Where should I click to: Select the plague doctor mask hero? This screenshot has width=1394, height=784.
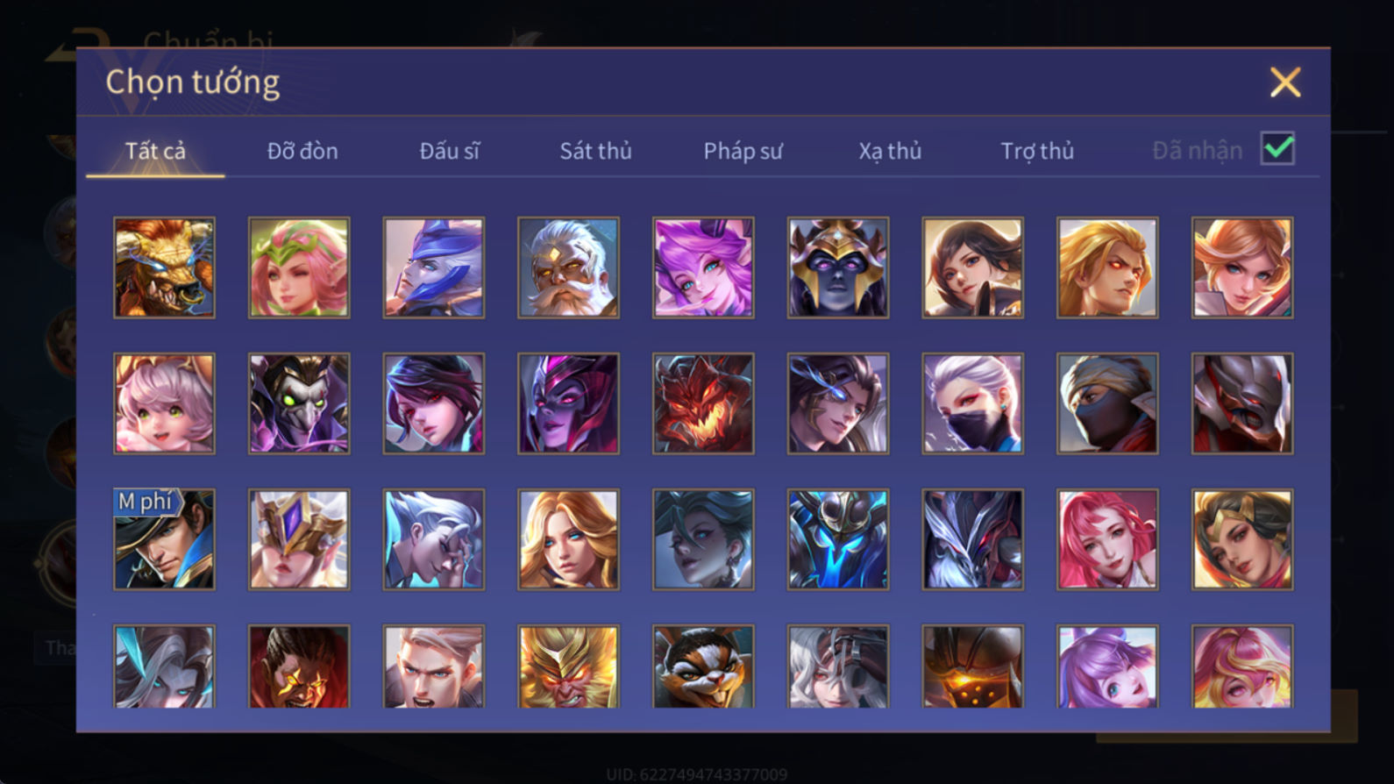(299, 403)
